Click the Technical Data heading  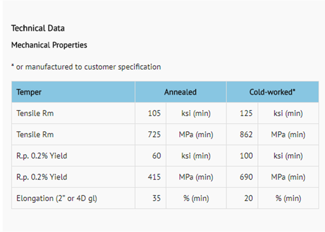point(38,28)
